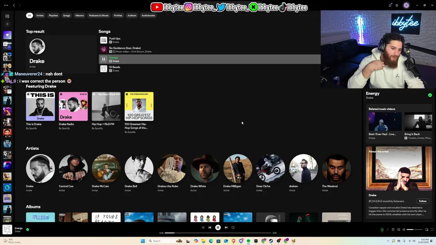Open 100 Greatest Hip-Hop Songs playlist
436x245 pixels.
click(x=139, y=113)
